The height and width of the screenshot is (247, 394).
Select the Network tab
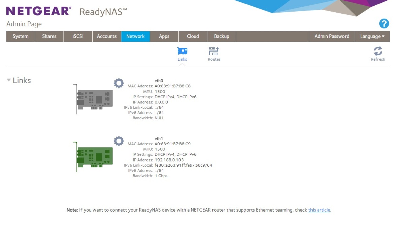135,36
